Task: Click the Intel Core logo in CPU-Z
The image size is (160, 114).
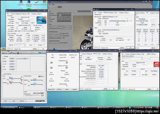Action: coord(41,20)
